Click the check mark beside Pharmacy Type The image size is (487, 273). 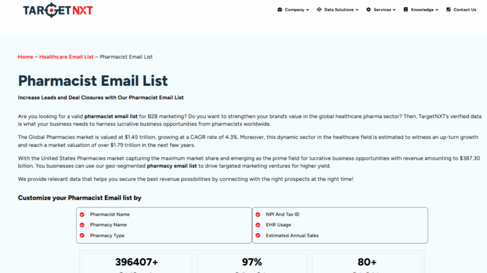(x=82, y=236)
